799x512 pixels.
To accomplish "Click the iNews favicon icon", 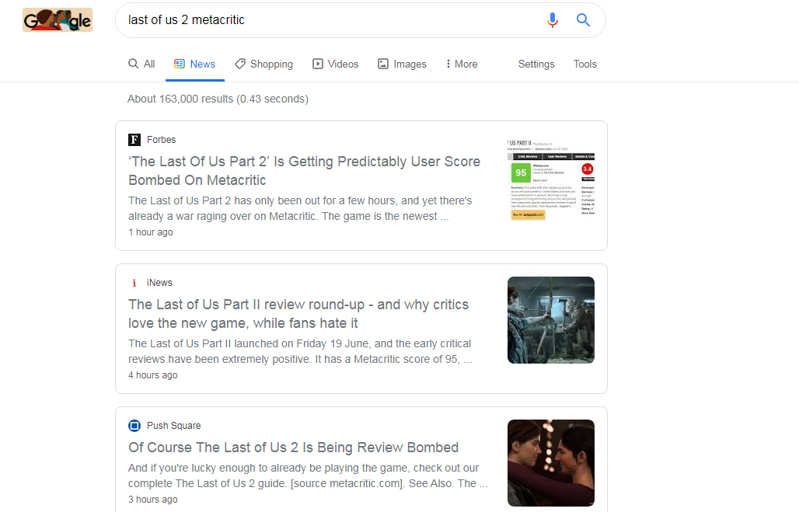I will [x=134, y=283].
